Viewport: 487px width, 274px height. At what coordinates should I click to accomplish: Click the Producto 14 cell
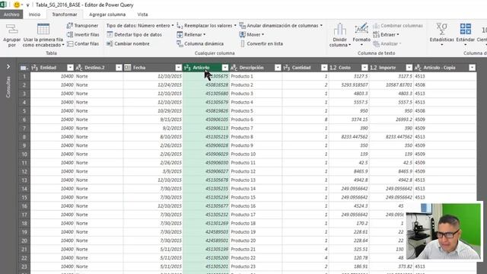256,189
